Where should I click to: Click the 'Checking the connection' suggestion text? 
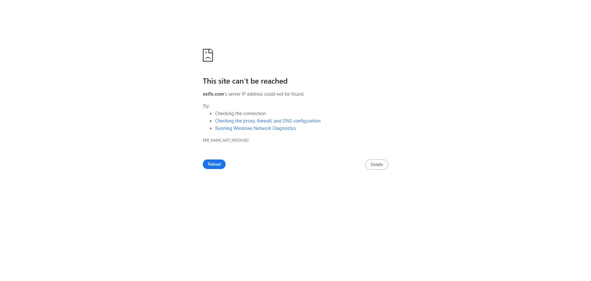point(240,114)
